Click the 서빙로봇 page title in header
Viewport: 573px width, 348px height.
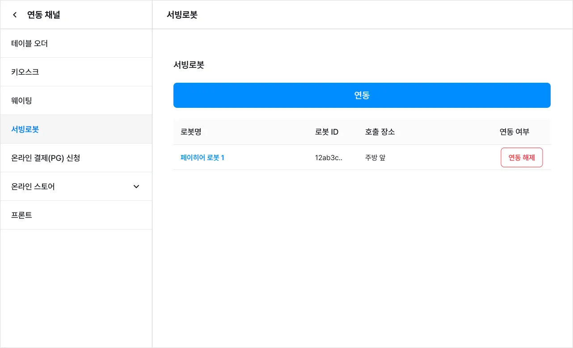182,15
